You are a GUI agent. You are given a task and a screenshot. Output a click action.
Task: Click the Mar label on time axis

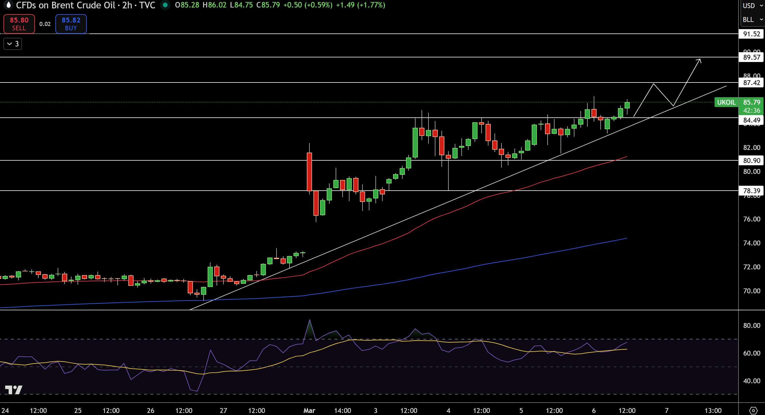click(x=309, y=411)
